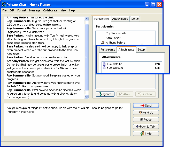Switch to the Setup tab
Screen dimensions: 170x147
(x=135, y=19)
